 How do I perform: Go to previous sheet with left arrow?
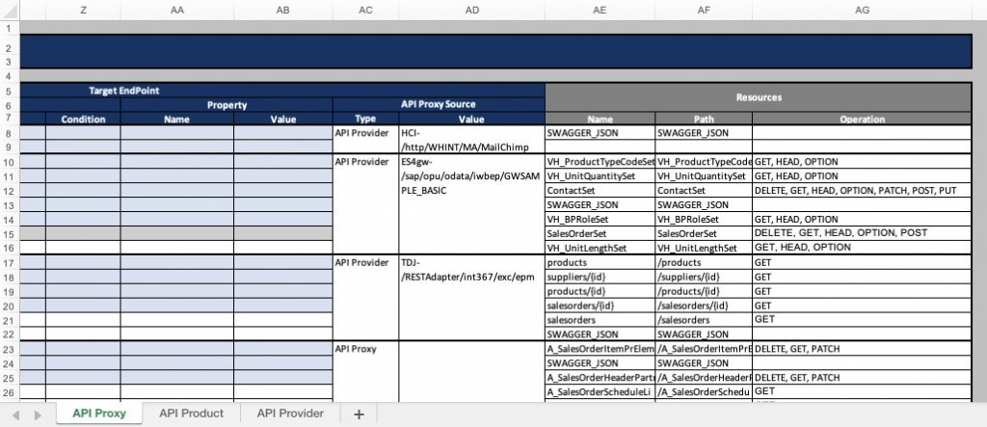16,414
